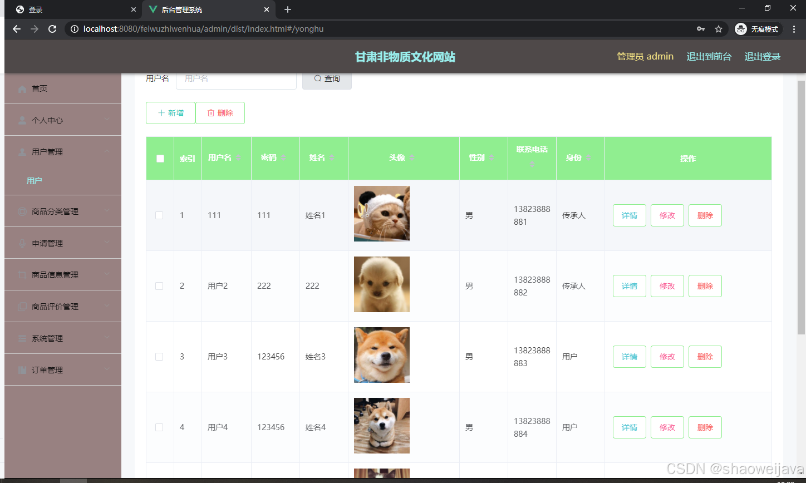Sort the table by 姓名 column arrows
This screenshot has width=806, height=483.
pos(332,158)
